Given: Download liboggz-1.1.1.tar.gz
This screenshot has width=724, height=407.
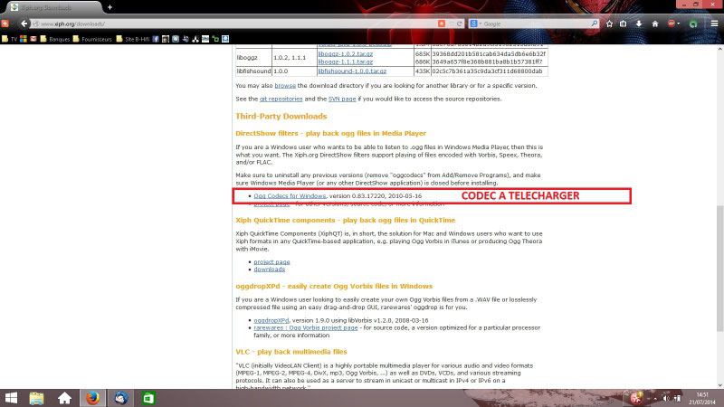Looking at the screenshot, I should (x=345, y=62).
